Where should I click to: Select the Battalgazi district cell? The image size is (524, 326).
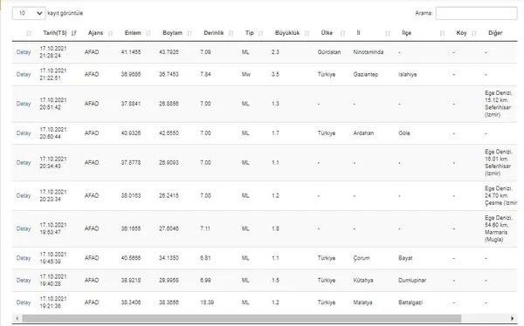point(410,302)
